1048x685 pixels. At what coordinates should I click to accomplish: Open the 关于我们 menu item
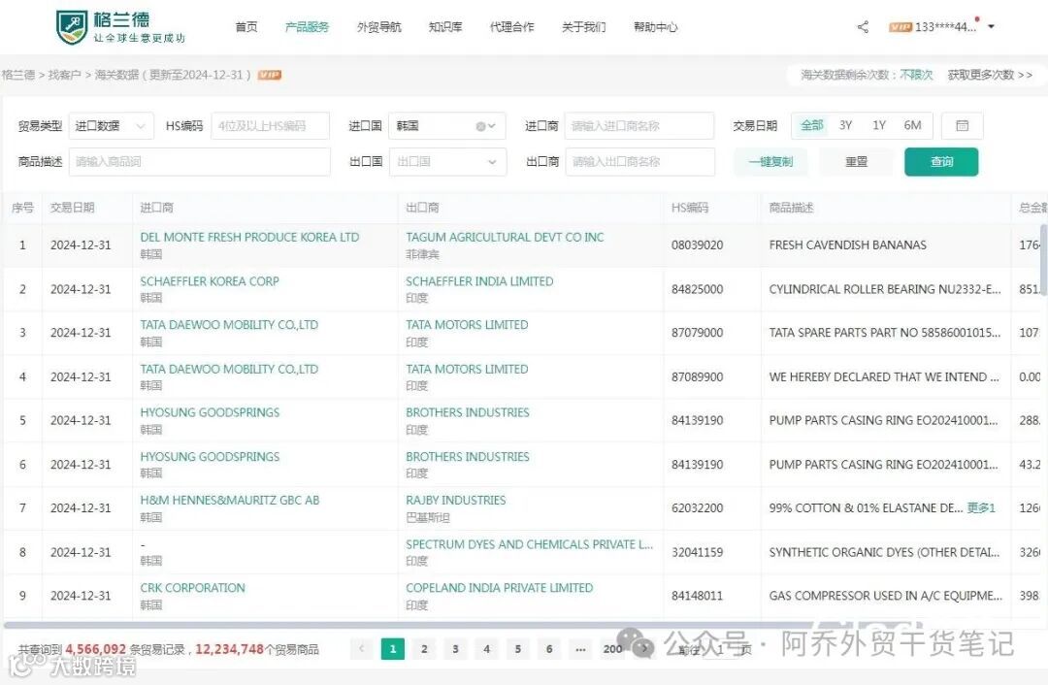pyautogui.click(x=583, y=27)
